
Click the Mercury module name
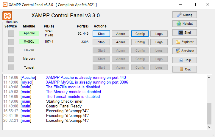(x=29, y=59)
